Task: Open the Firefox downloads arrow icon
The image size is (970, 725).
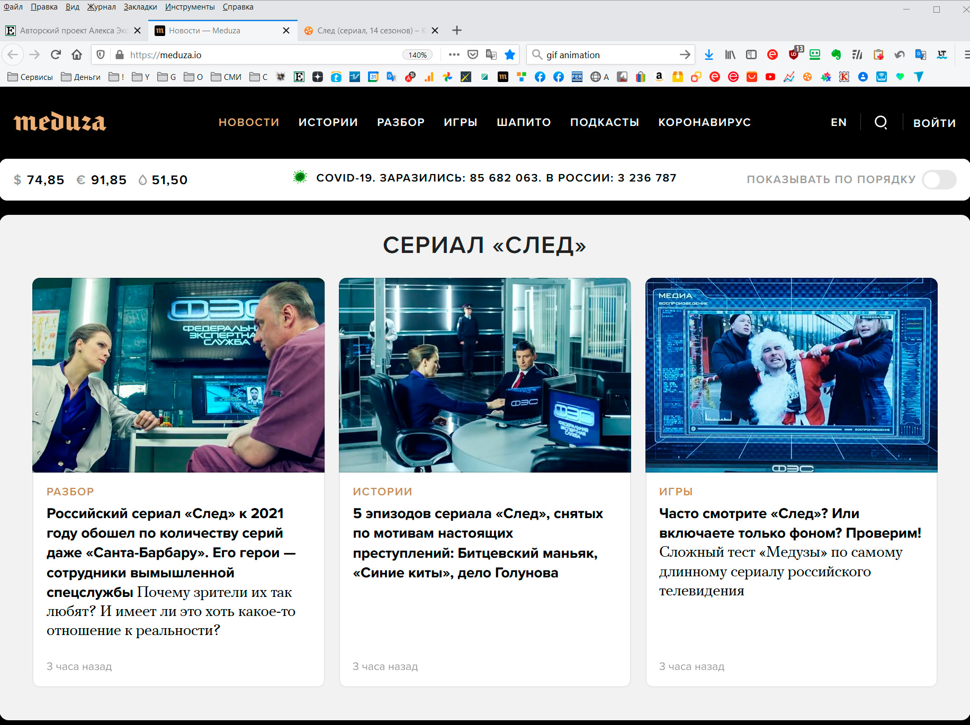Action: click(x=709, y=55)
